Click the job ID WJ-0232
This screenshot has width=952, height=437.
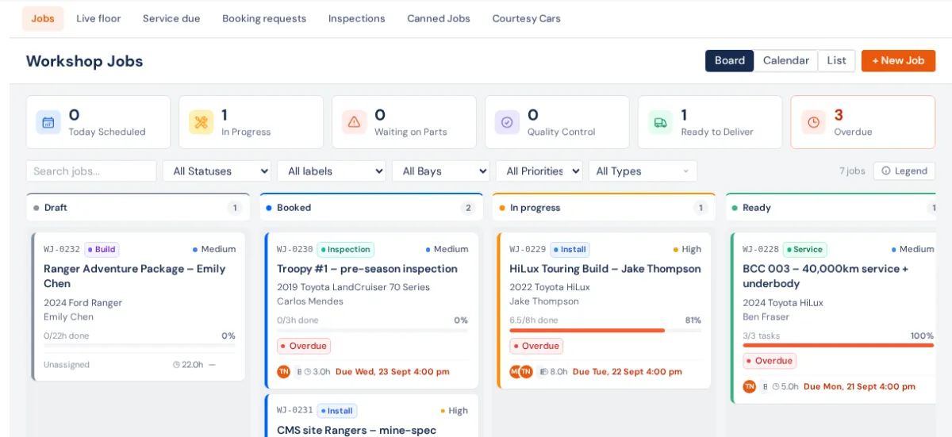click(62, 249)
